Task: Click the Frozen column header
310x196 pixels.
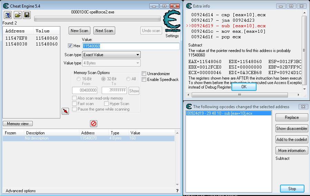Action: [x=13, y=133]
